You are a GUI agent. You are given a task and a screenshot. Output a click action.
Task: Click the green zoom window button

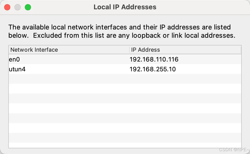[x=28, y=7]
